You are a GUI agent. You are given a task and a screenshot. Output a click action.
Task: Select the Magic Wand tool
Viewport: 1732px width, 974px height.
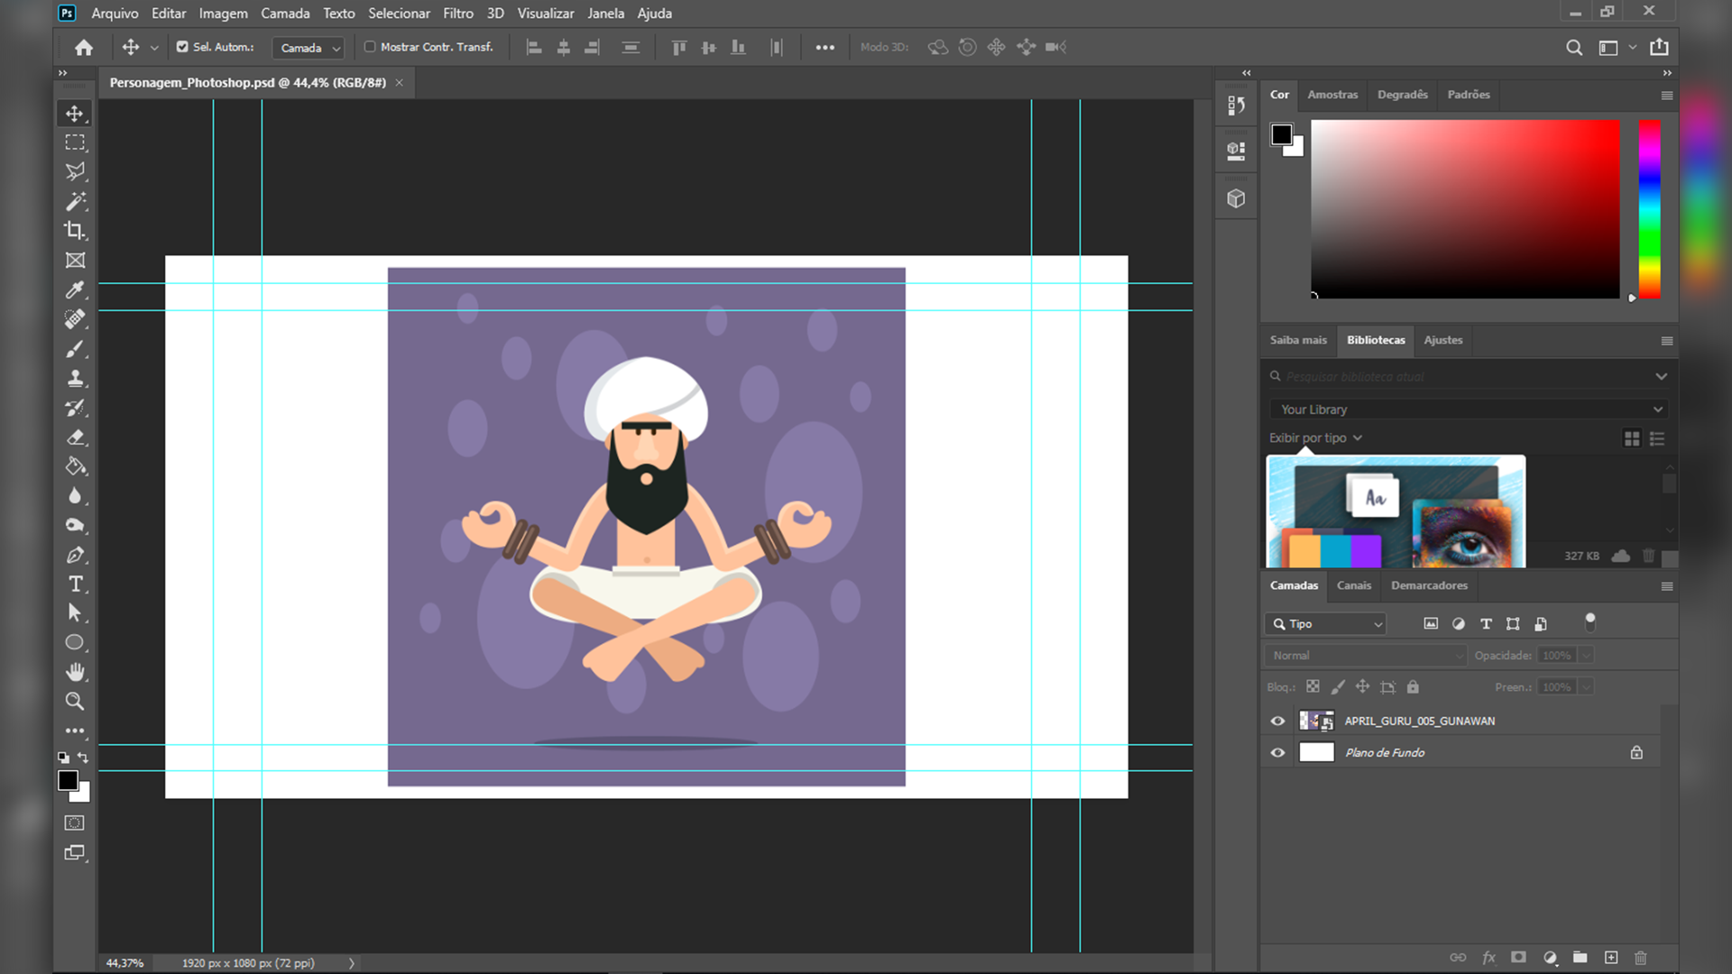pos(75,201)
